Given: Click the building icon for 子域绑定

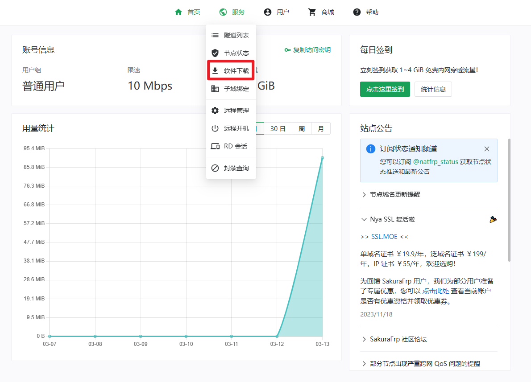Looking at the screenshot, I should (x=215, y=89).
